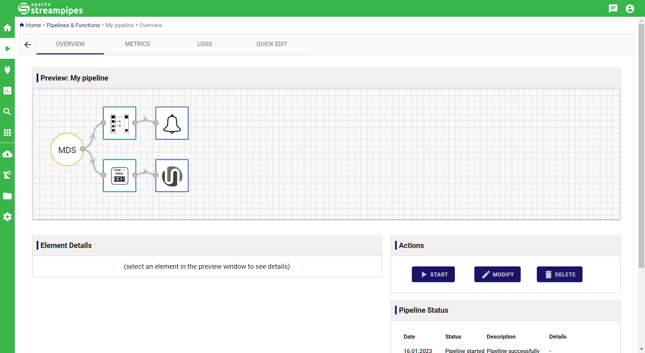Open Pipelines via the sidebar play icon
Viewport: 645px width, 353px height.
click(x=7, y=49)
